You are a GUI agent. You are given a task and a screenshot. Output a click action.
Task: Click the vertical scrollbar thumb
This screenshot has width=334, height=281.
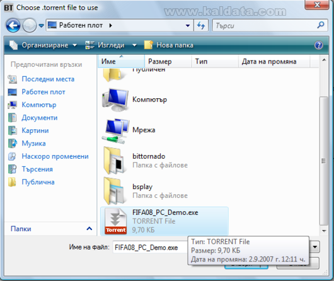(324, 161)
